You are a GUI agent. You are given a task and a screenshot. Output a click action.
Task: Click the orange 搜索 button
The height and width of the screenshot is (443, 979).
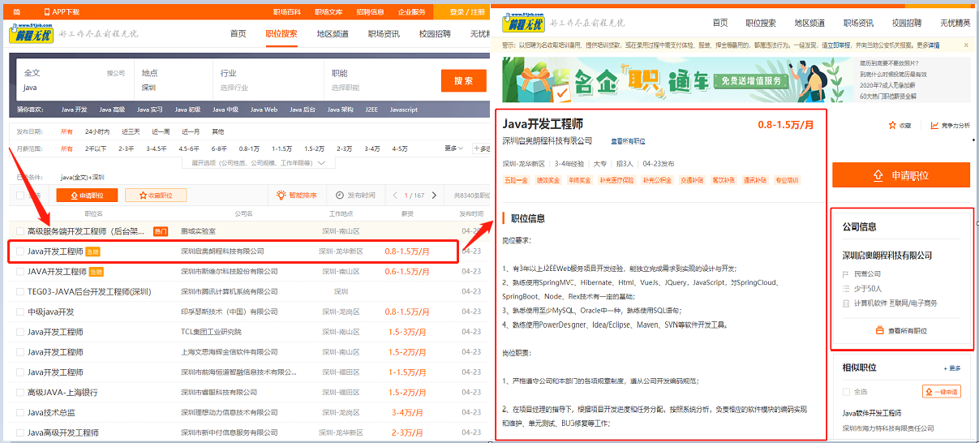(463, 81)
